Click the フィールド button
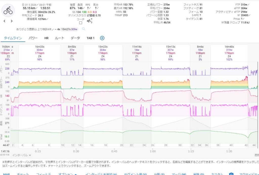This screenshot has height=175, width=259. click(x=44, y=174)
